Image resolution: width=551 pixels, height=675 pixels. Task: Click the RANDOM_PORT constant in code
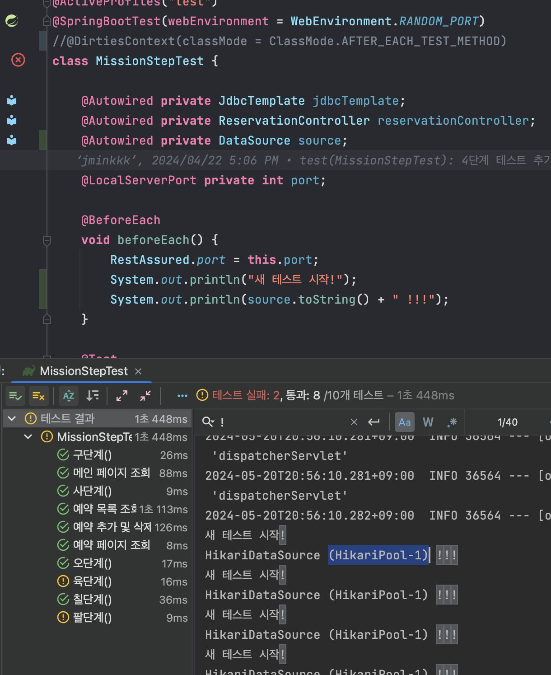(x=439, y=21)
